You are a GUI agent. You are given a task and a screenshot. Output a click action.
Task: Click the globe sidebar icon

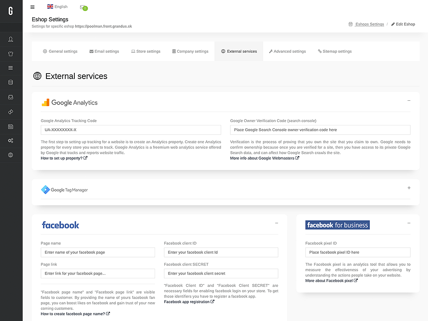pos(10,155)
